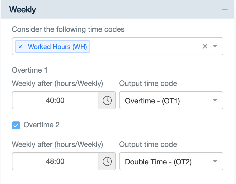Select the Weekly section header
The image size is (236, 184).
click(x=22, y=10)
